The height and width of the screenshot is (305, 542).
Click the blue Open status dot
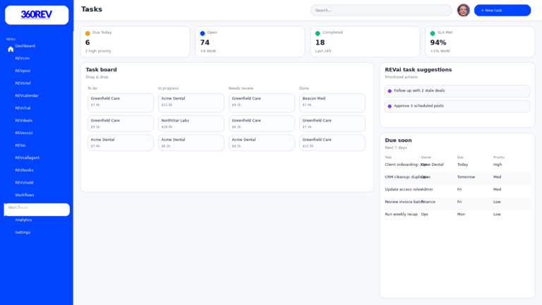click(203, 33)
